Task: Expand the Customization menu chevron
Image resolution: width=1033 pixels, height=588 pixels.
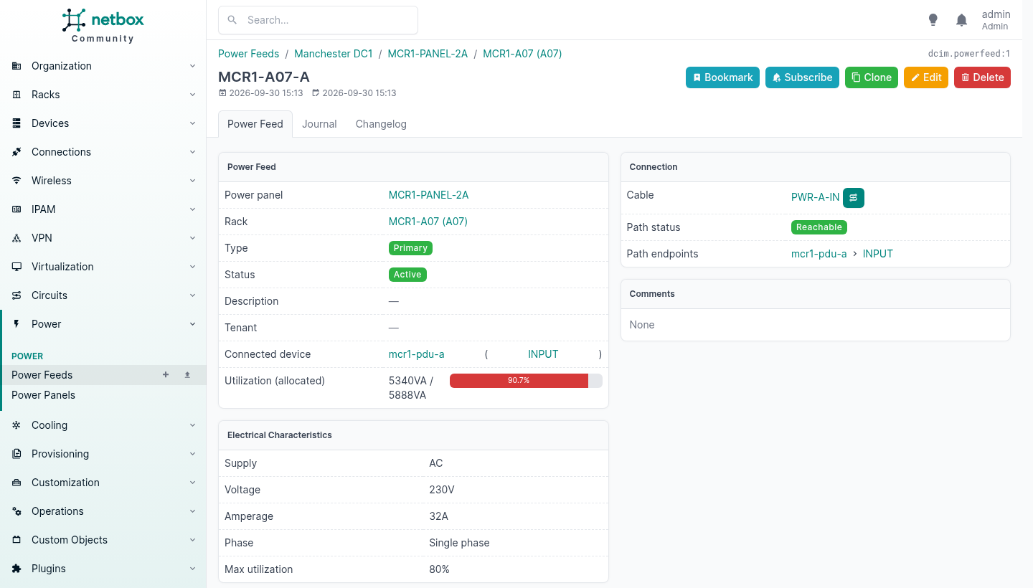Action: pyautogui.click(x=192, y=483)
